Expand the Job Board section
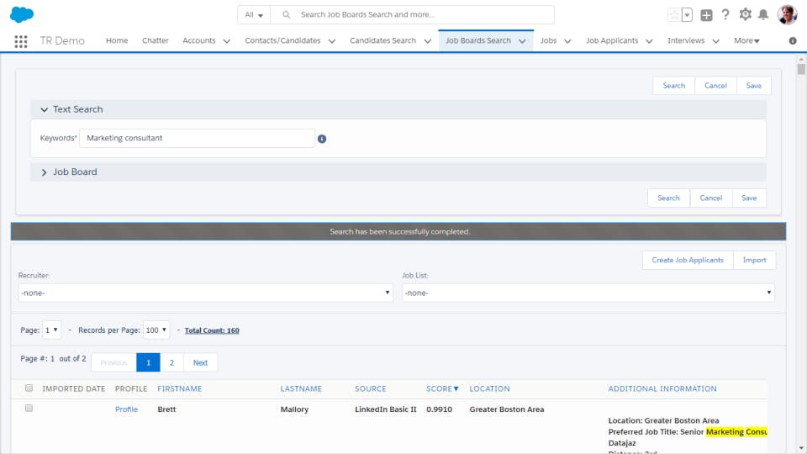The height and width of the screenshot is (454, 807). click(44, 172)
